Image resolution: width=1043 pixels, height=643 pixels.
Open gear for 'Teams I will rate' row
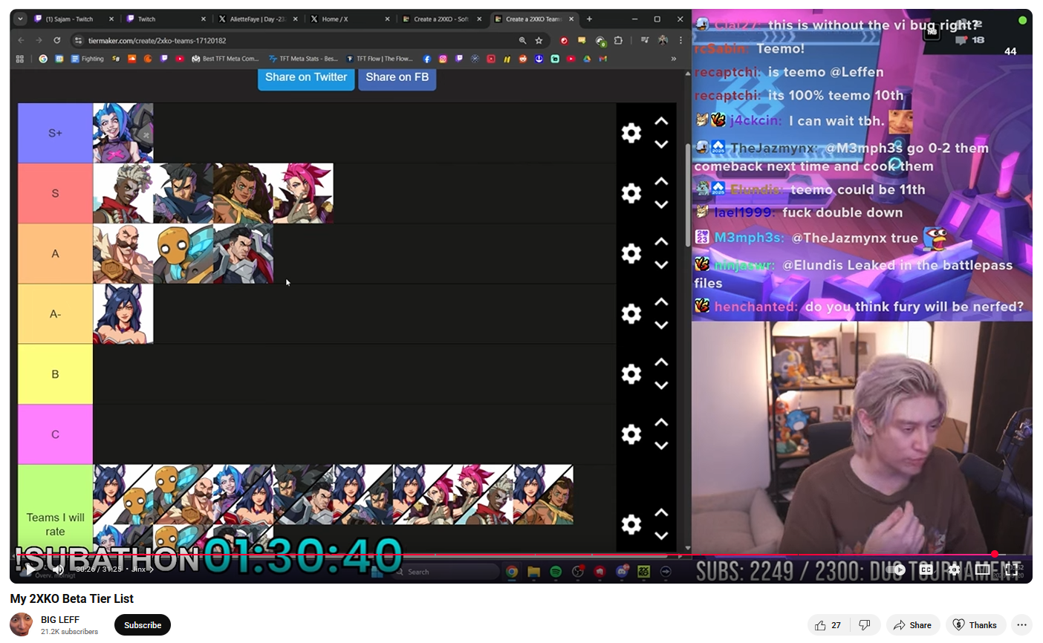(631, 524)
